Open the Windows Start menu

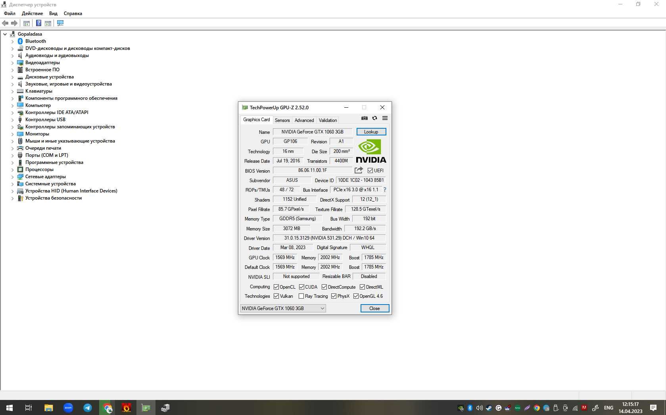click(10, 407)
